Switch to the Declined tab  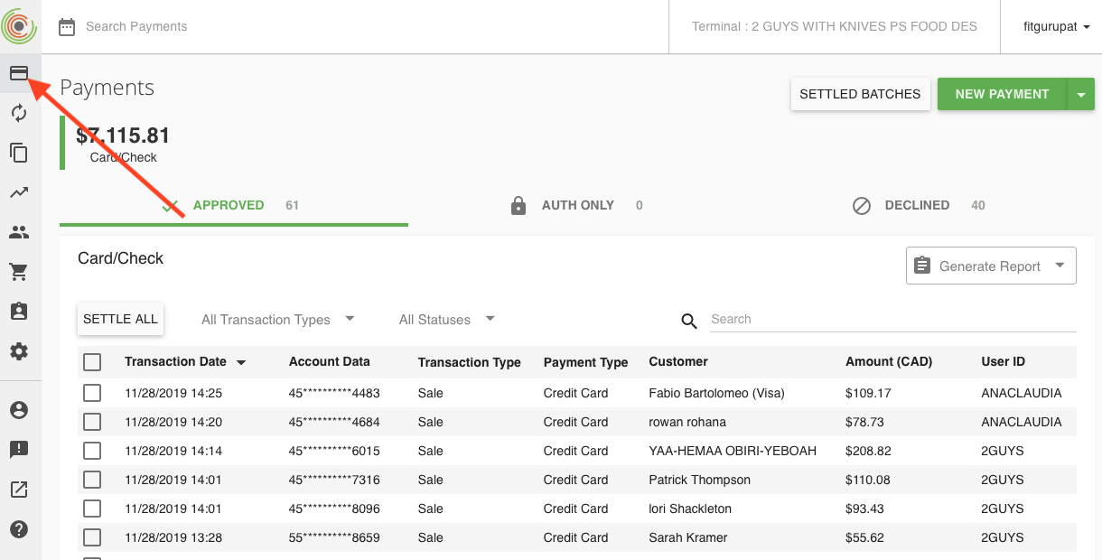pos(918,206)
